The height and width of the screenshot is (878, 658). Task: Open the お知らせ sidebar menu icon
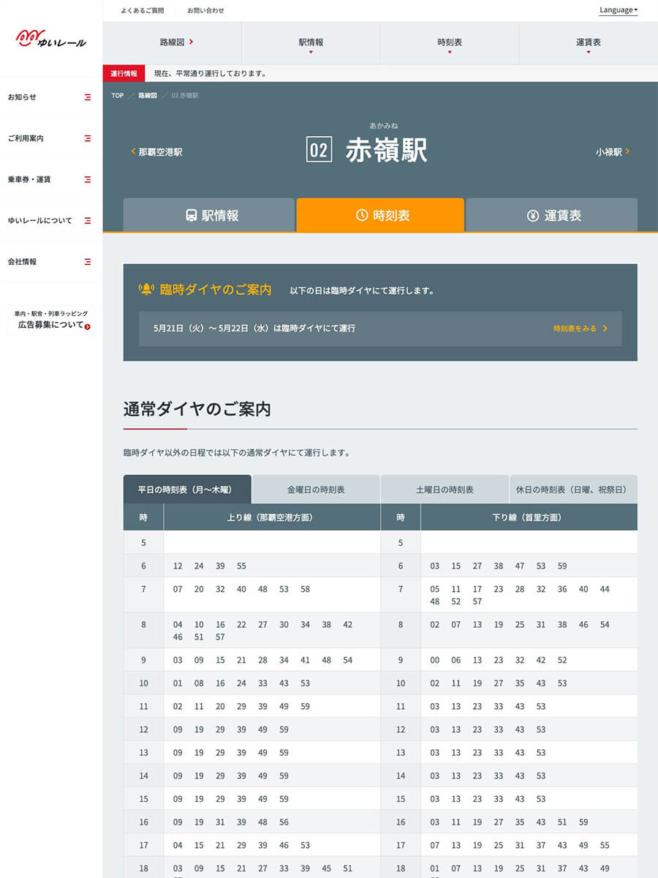(x=88, y=97)
